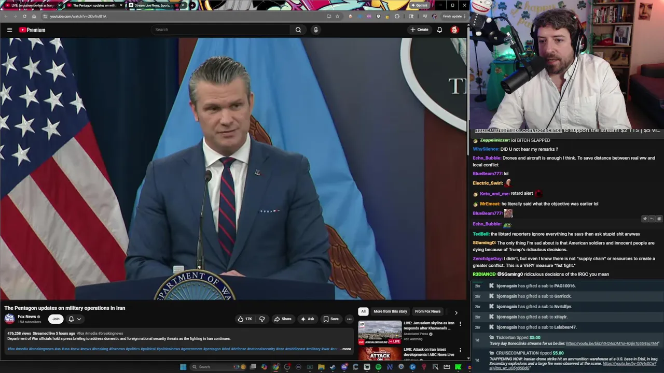Open the Attack on Iran ABC thumbnail

[x=380, y=354]
